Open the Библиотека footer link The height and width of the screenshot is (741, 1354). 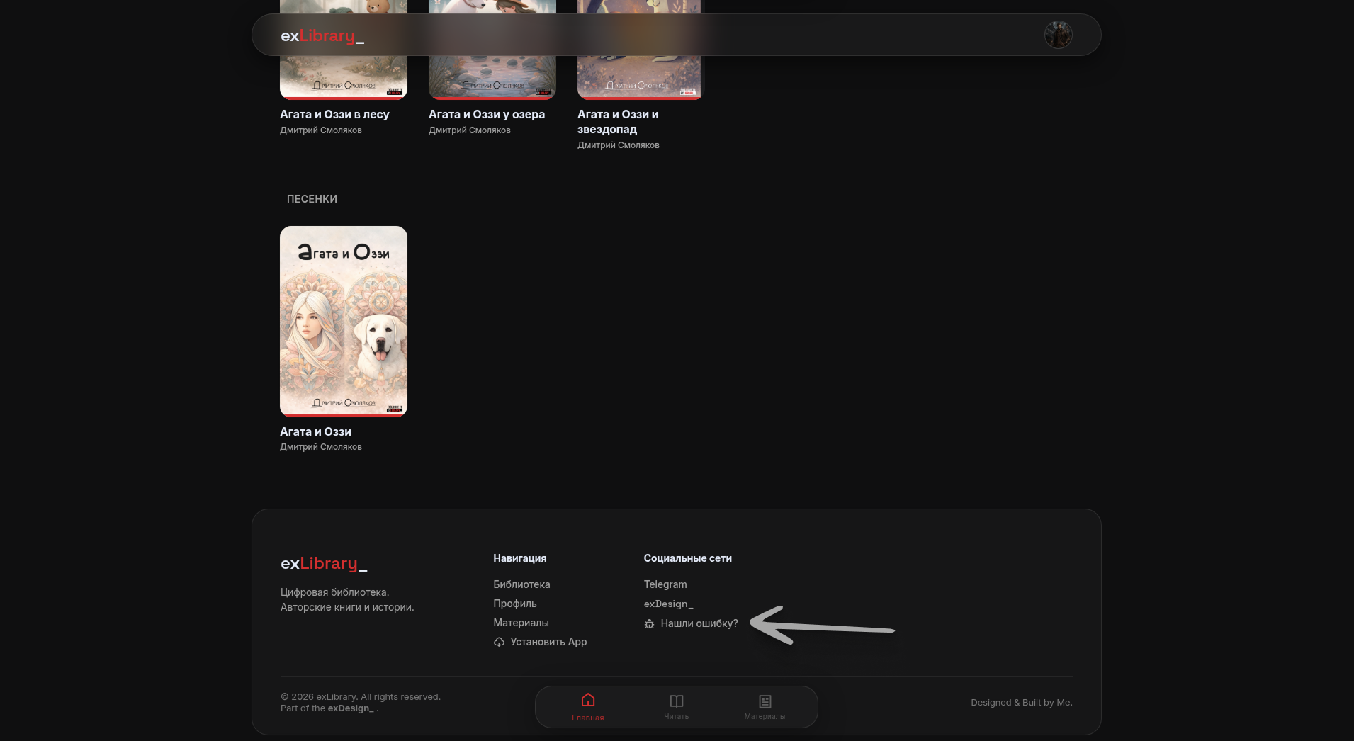point(521,584)
